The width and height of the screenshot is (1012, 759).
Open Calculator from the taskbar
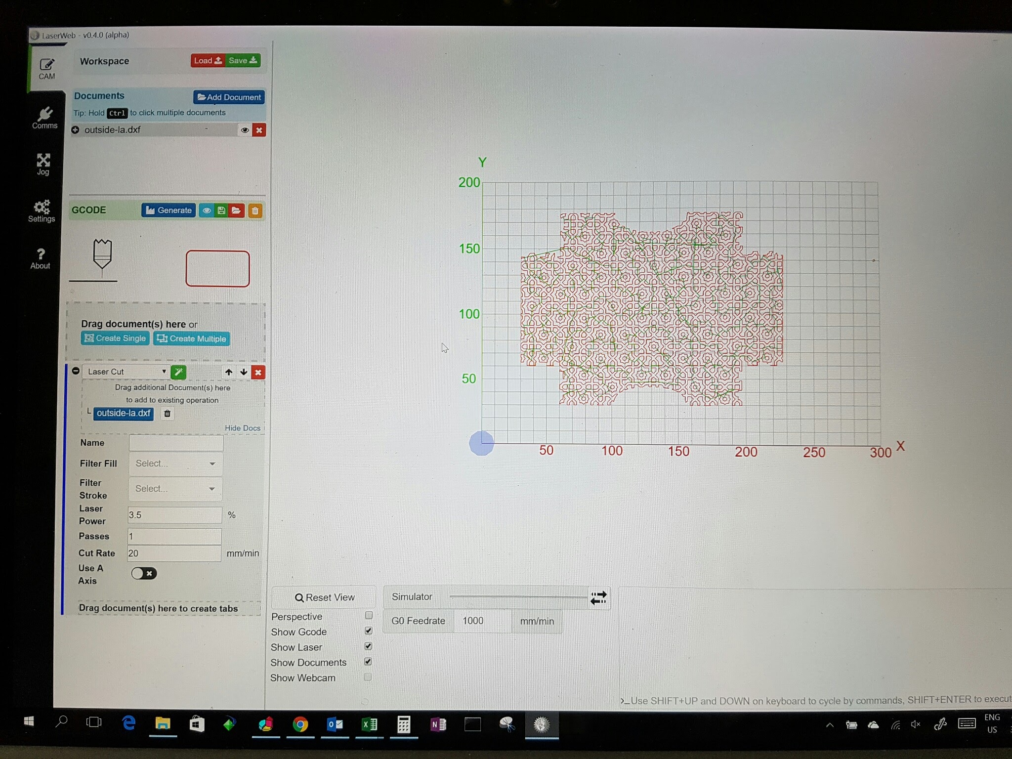[x=404, y=725]
